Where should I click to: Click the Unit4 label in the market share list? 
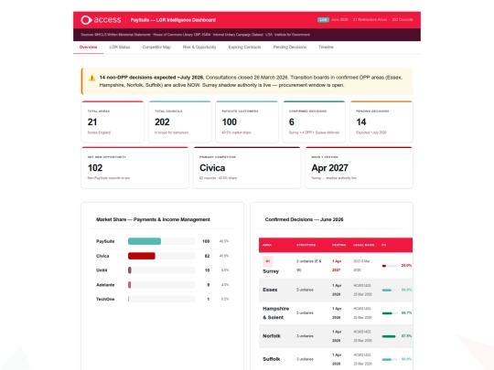pos(102,270)
